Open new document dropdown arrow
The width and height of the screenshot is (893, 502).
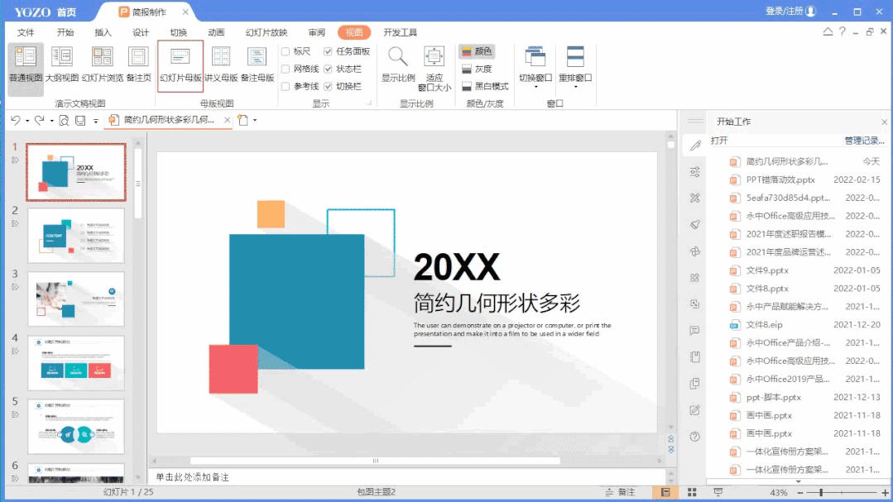tap(255, 121)
